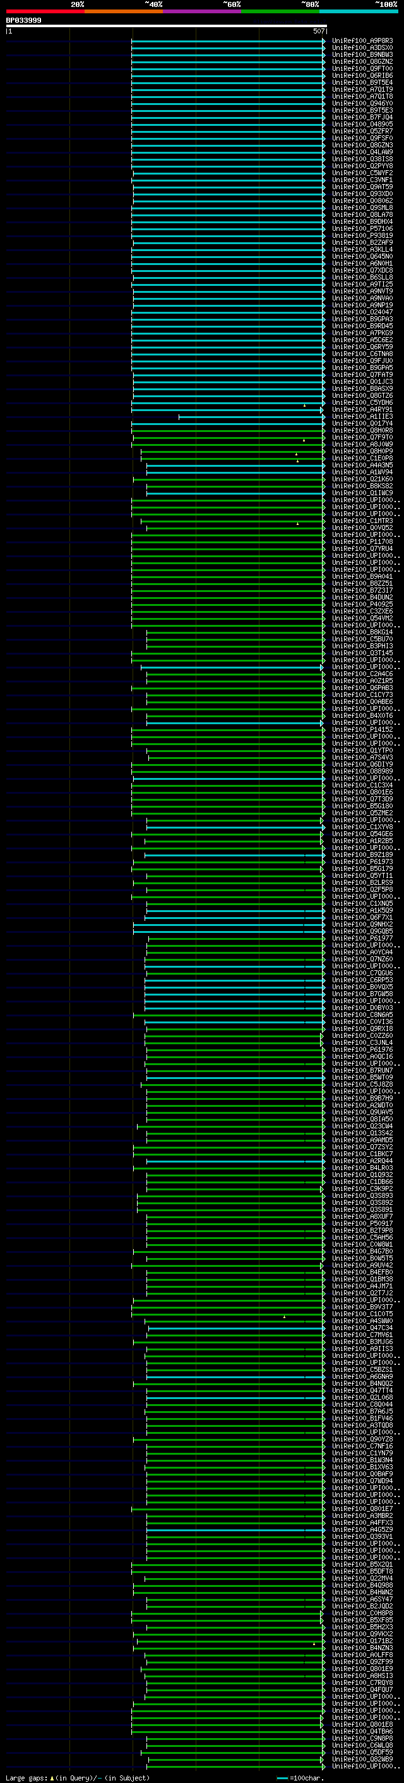This screenshot has height=1783, width=404.
Task: Select hit label UniRef100_Q8LA78
Action: tap(362, 214)
